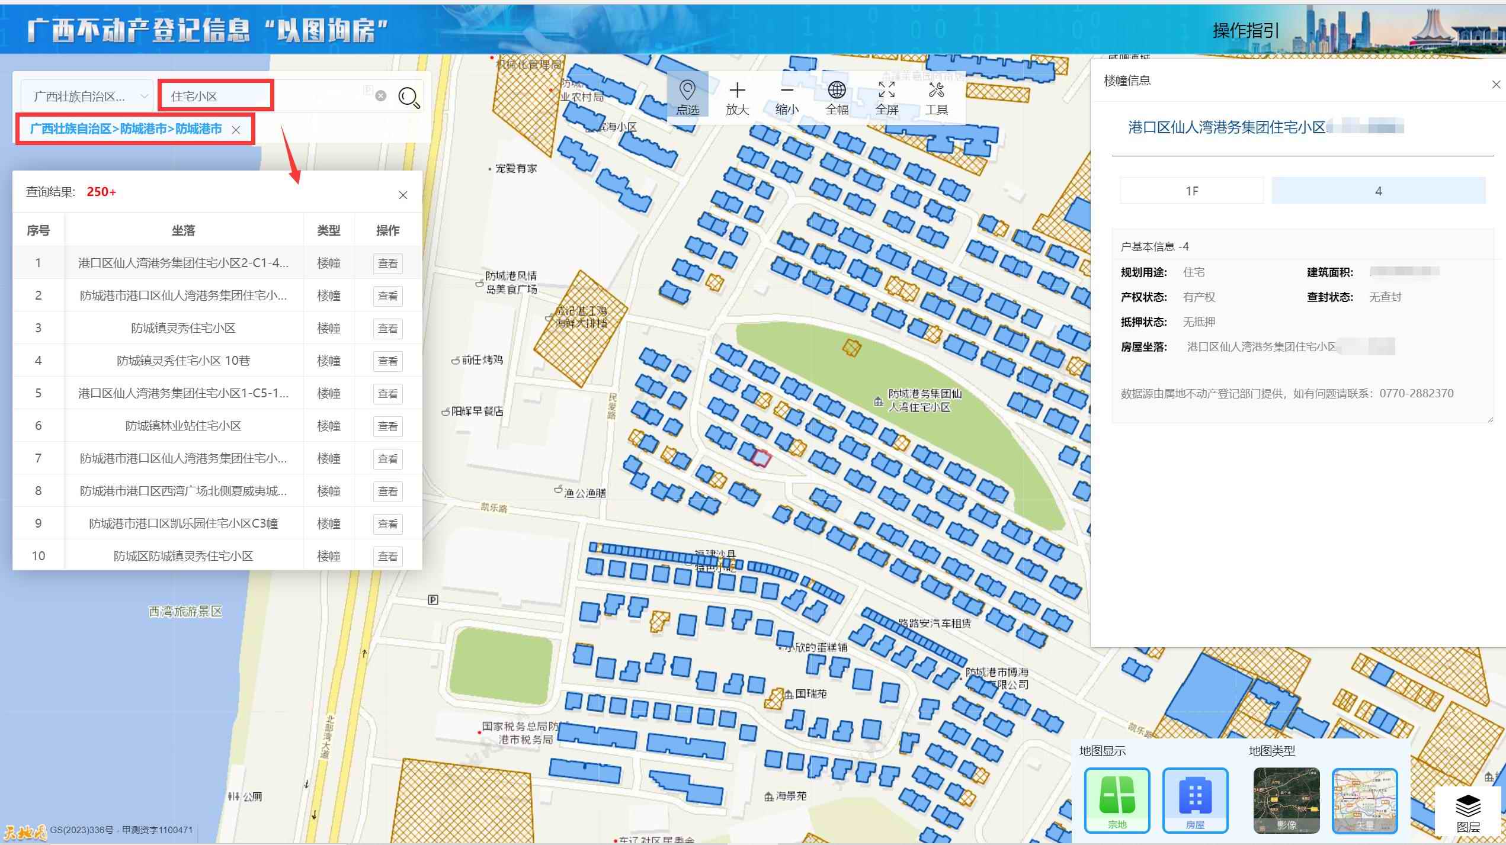The image size is (1506, 845).
Task: Toggle the 房屋 building map display
Action: coord(1195,800)
